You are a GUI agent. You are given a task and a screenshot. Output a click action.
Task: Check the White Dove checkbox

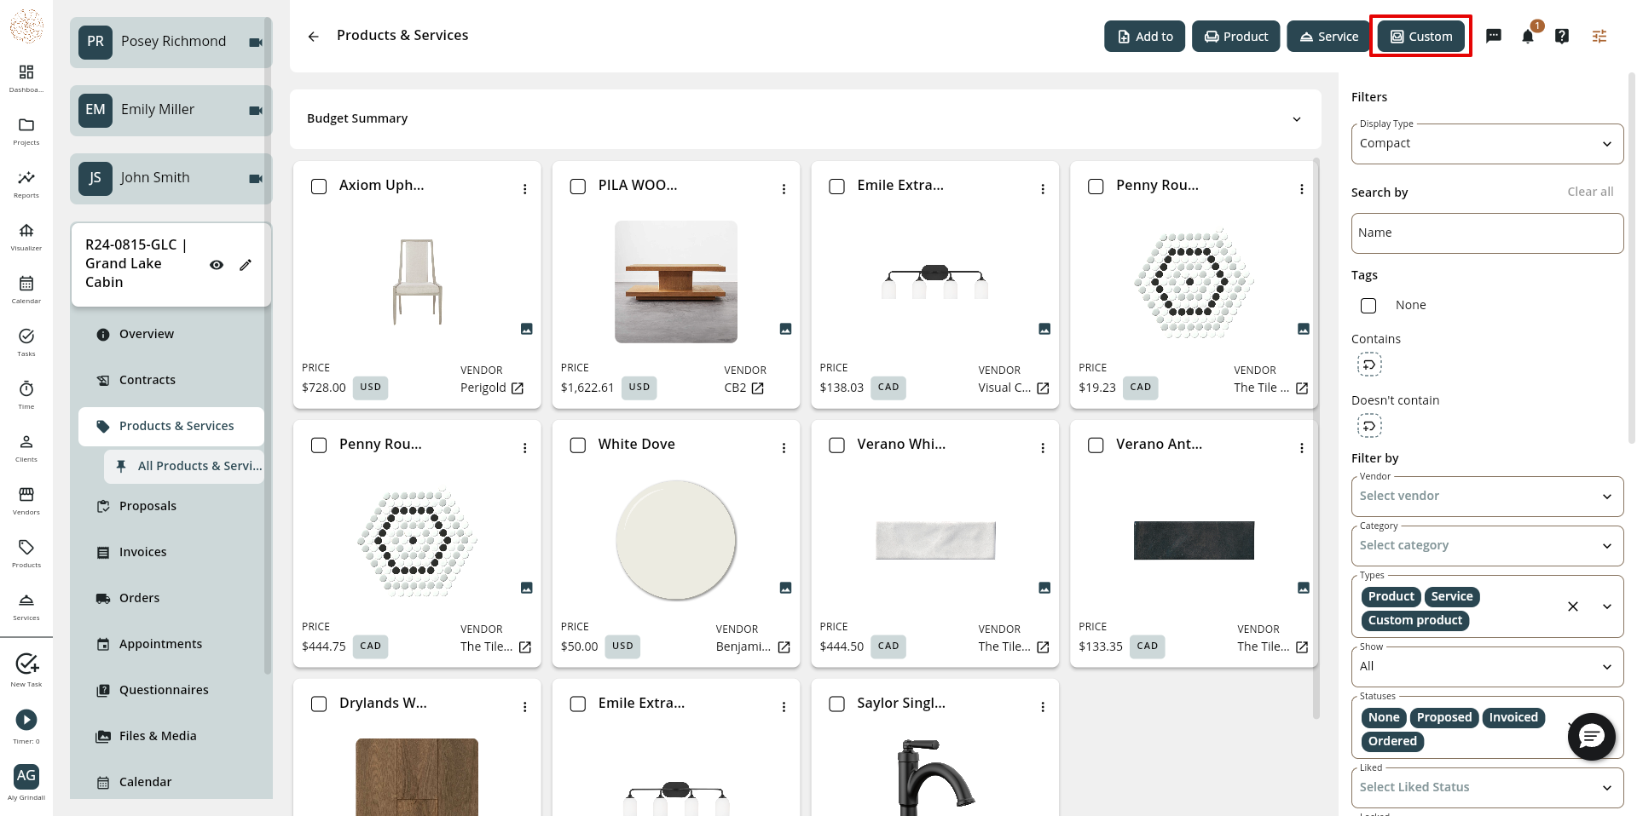click(x=578, y=445)
